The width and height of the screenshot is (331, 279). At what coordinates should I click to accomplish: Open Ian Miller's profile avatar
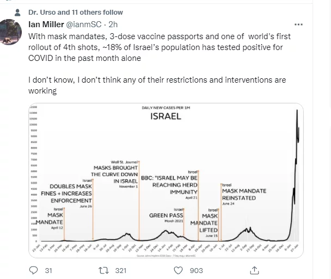point(11,32)
